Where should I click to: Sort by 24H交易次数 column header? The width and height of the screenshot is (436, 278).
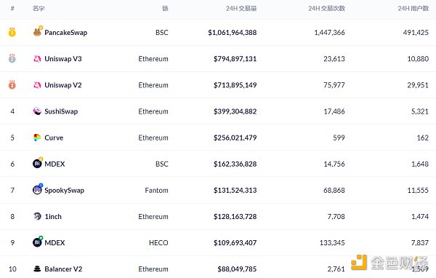(x=326, y=8)
